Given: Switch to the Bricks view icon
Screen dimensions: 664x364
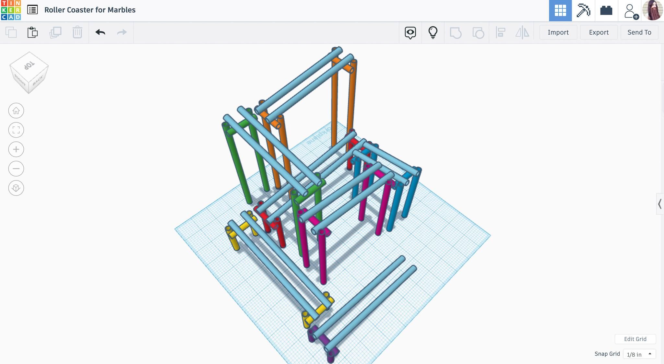Looking at the screenshot, I should pos(606,10).
